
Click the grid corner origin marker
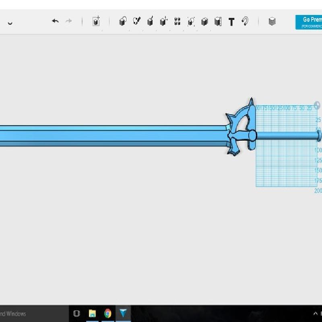point(317,105)
